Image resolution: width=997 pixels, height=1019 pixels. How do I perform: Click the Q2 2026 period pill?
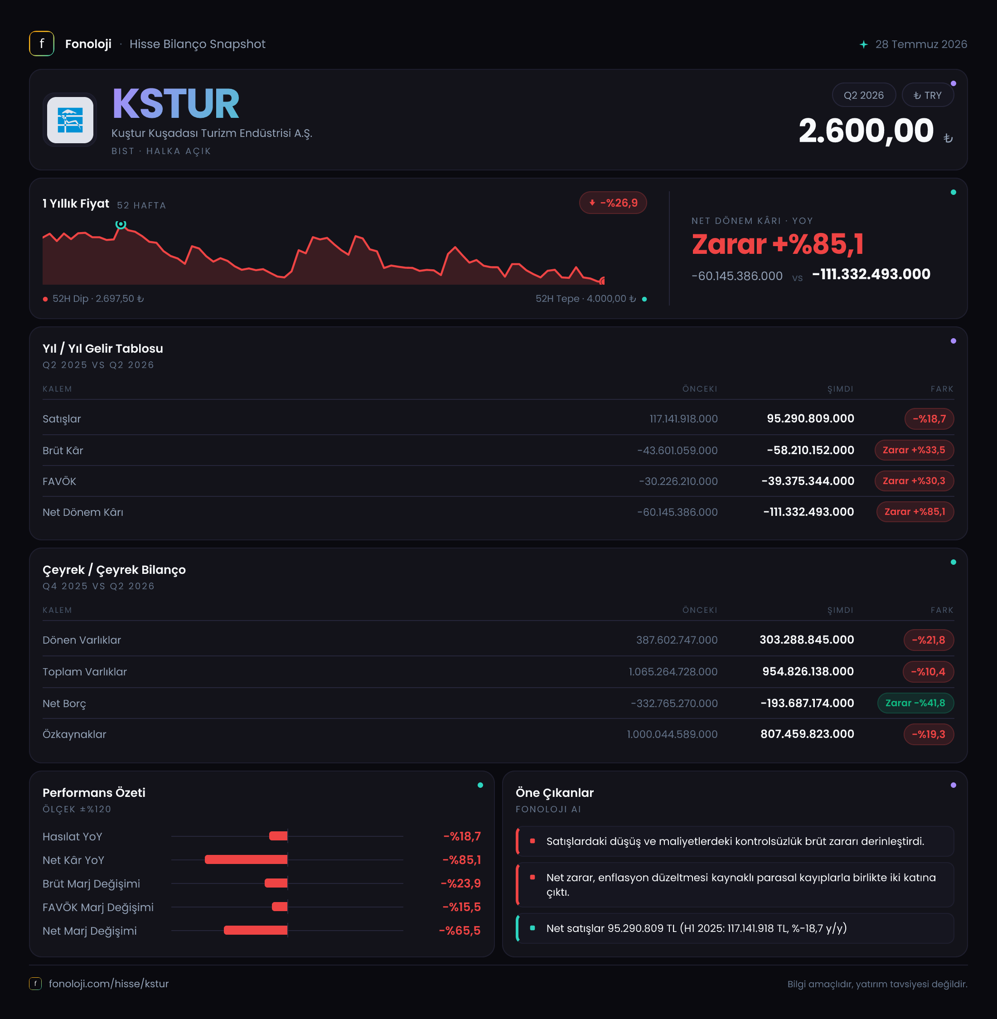click(863, 95)
